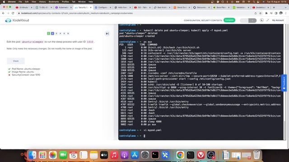This screenshot has height=162, width=289.
Task: Open Vivaldi browser in the Dock
Action: click(200, 155)
